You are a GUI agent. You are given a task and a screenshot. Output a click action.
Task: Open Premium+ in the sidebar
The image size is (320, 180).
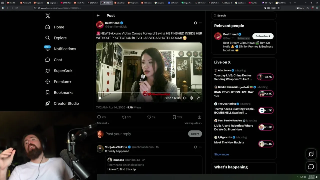[58, 82]
